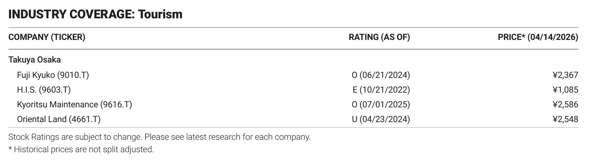Click the PRICE* (04/14/2026) column header
The image size is (592, 163).
(538, 37)
